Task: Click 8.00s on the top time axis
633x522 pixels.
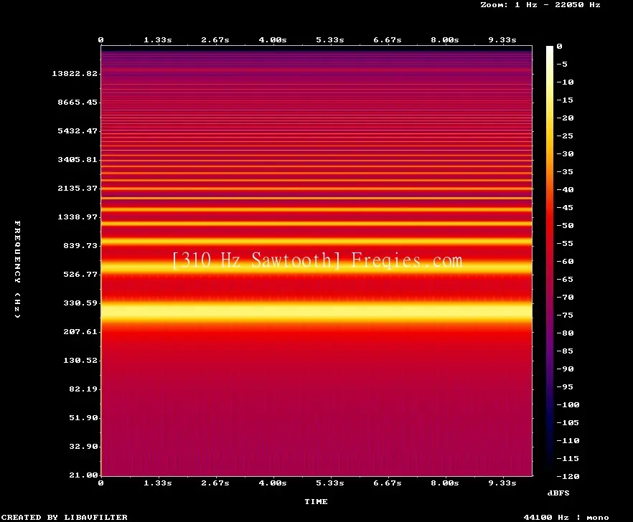Action: tap(445, 40)
